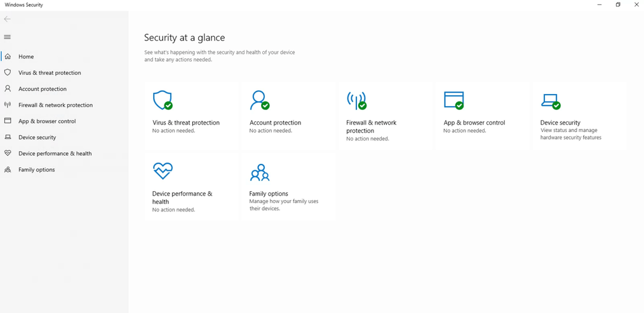Click the person icon beside Account protection
Screen dimensions: 644x313
click(8, 88)
